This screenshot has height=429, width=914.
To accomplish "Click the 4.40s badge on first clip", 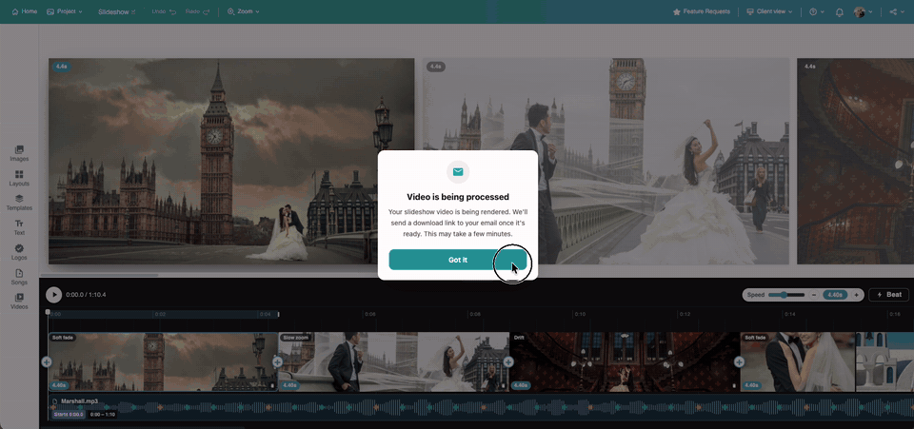I will pos(59,385).
